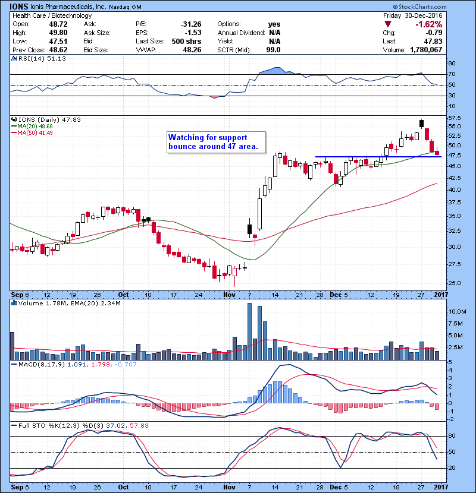Click the Nov label on the price chart axis
Image resolution: width=476 pixels, height=493 pixels.
click(x=229, y=295)
